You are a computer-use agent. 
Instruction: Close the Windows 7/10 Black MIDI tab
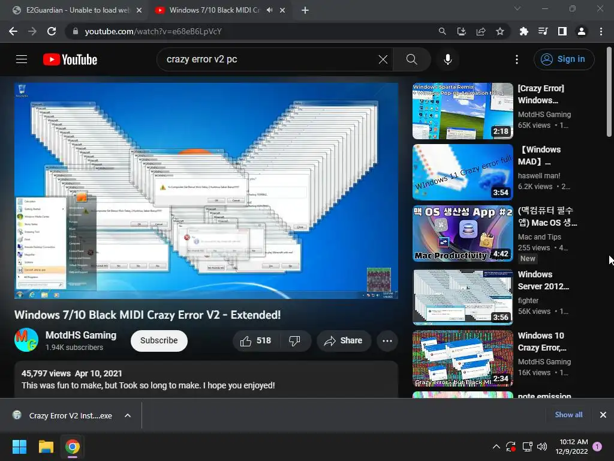tap(282, 10)
